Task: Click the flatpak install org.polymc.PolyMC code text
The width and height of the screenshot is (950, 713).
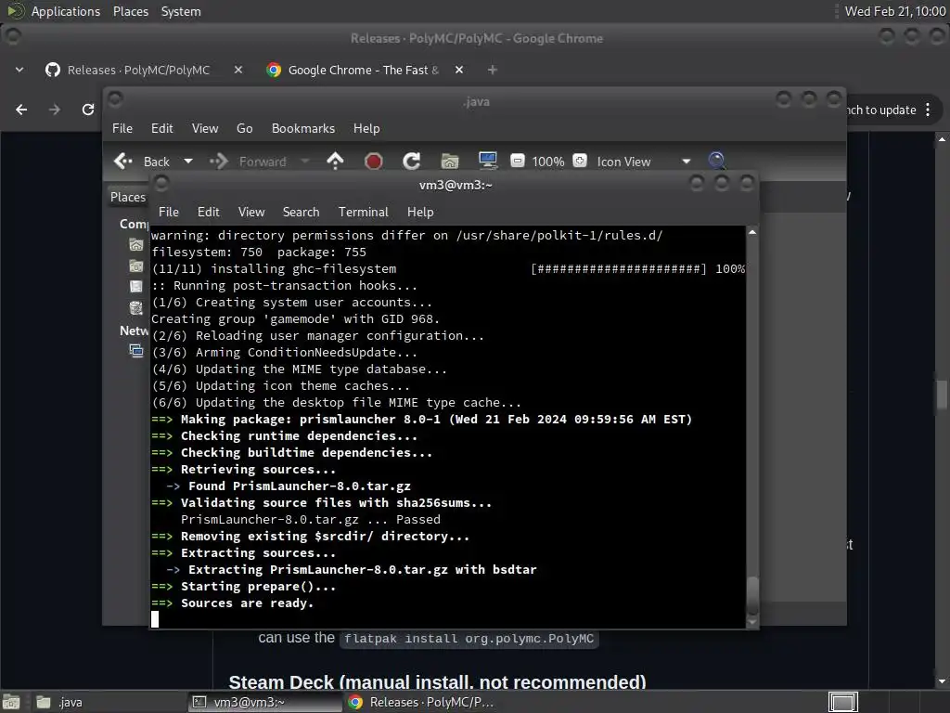Action: 469,639
